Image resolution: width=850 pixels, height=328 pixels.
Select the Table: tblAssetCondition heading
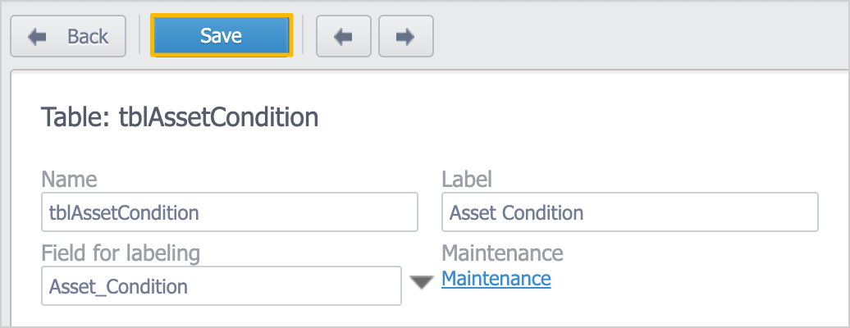[180, 117]
